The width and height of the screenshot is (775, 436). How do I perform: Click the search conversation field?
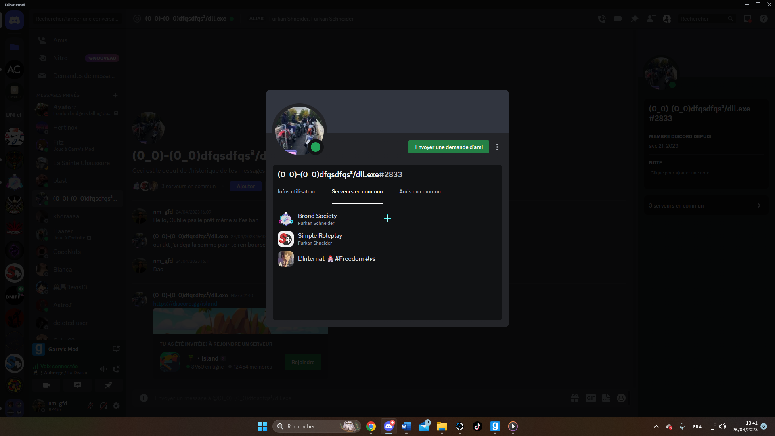pos(77,19)
